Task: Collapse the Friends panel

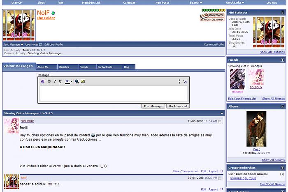Action: 283,60
